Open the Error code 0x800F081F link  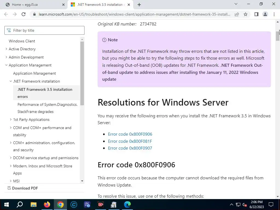coord(130,141)
